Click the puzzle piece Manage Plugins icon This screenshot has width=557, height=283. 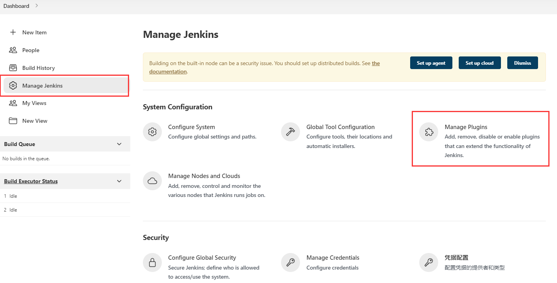(x=429, y=132)
